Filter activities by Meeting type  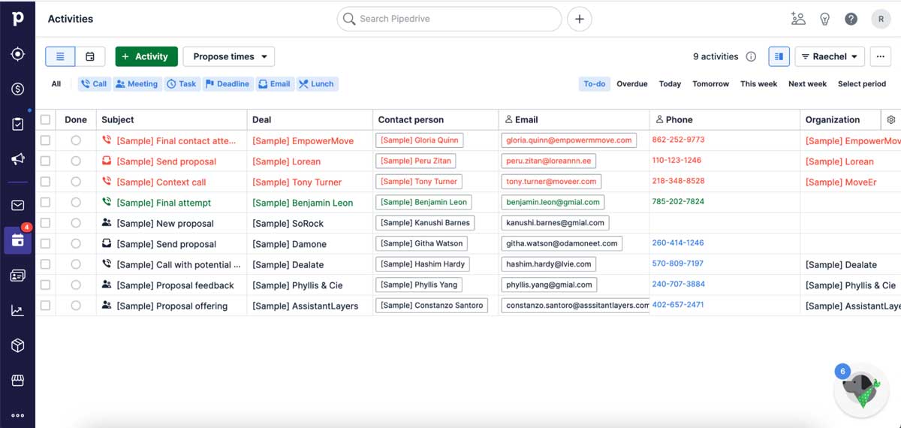[x=137, y=84]
